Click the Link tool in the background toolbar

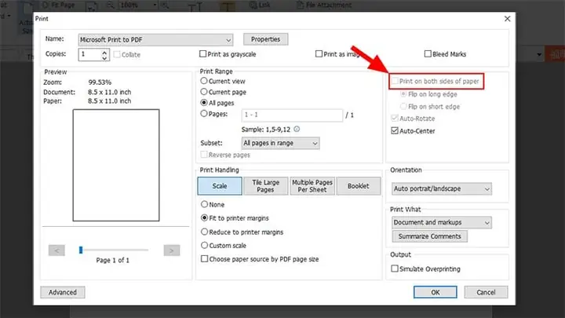tap(260, 5)
